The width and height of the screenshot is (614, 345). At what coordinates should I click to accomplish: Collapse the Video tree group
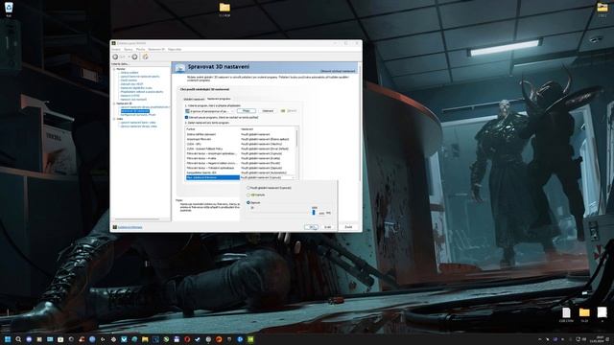114,119
